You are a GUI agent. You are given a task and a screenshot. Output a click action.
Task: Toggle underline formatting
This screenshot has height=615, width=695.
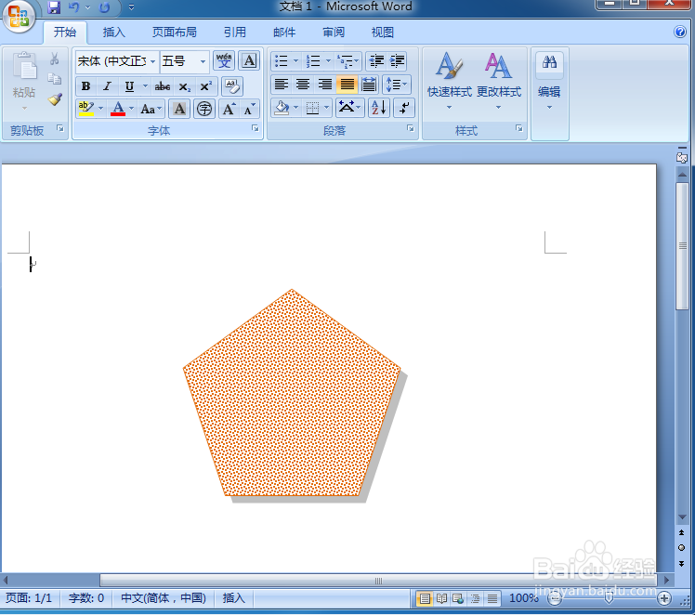(x=129, y=86)
